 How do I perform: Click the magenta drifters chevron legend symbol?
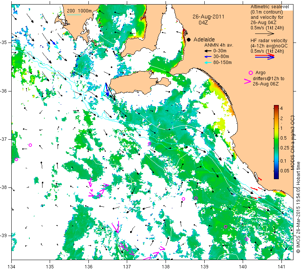click(248, 81)
